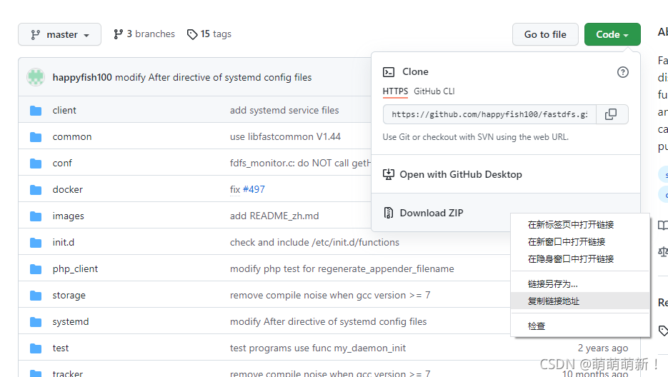Click the Clone terminal icon
The width and height of the screenshot is (668, 377).
pyautogui.click(x=389, y=72)
